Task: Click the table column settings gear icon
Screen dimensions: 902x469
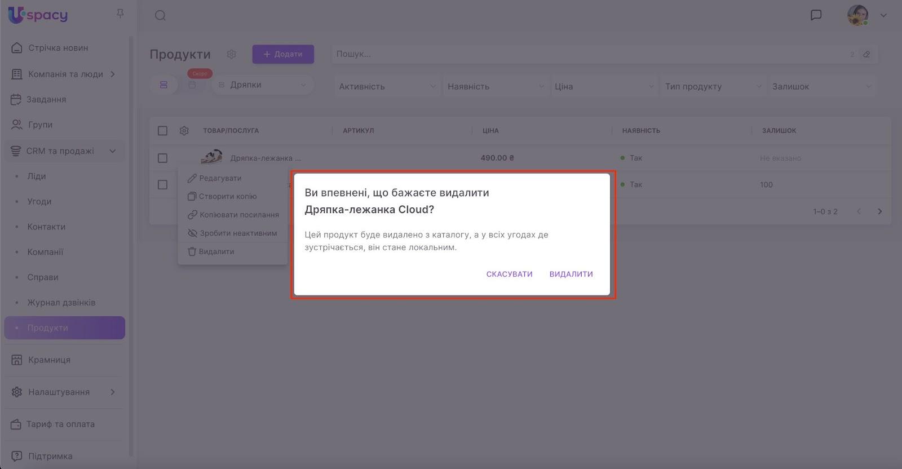Action: point(184,131)
